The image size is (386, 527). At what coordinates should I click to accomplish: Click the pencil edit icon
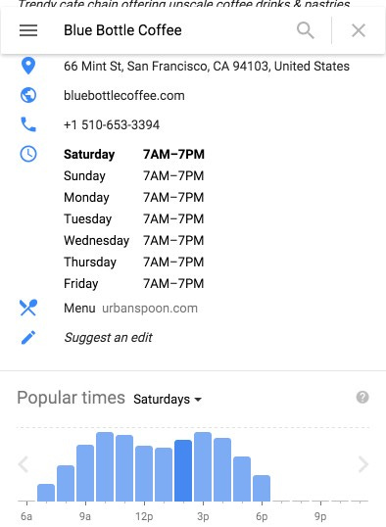coord(28,337)
